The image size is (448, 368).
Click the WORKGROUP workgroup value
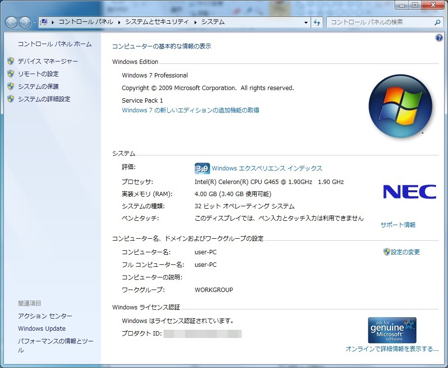point(214,290)
